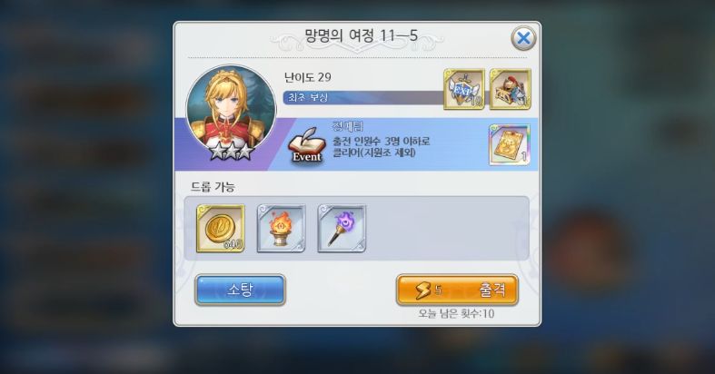Select the gold coin drop item
Screen dimensions: 715x374
[221, 228]
